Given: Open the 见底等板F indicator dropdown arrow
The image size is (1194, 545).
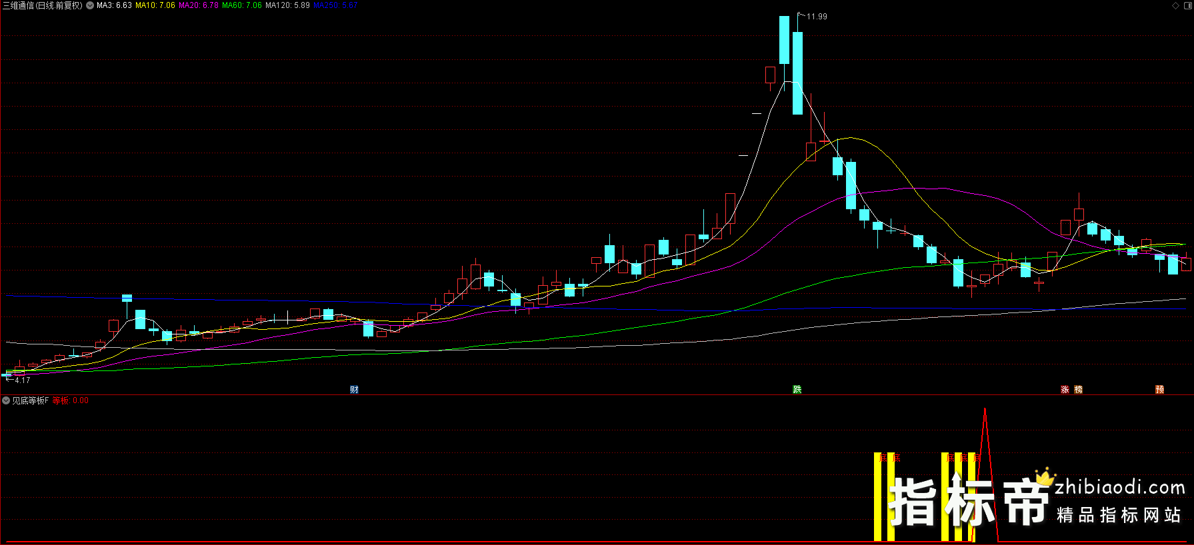Looking at the screenshot, I should [x=6, y=400].
